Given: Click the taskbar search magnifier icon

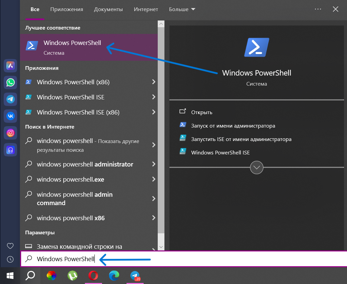Looking at the screenshot, I should click(x=30, y=276).
